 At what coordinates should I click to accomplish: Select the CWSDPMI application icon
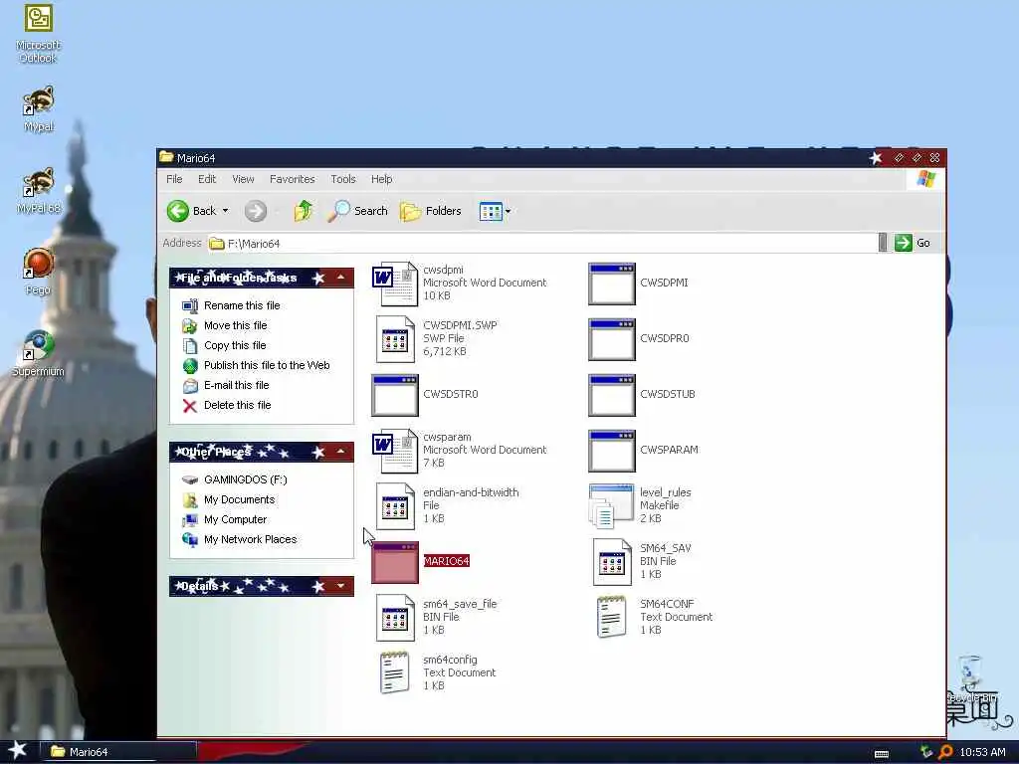(x=612, y=284)
